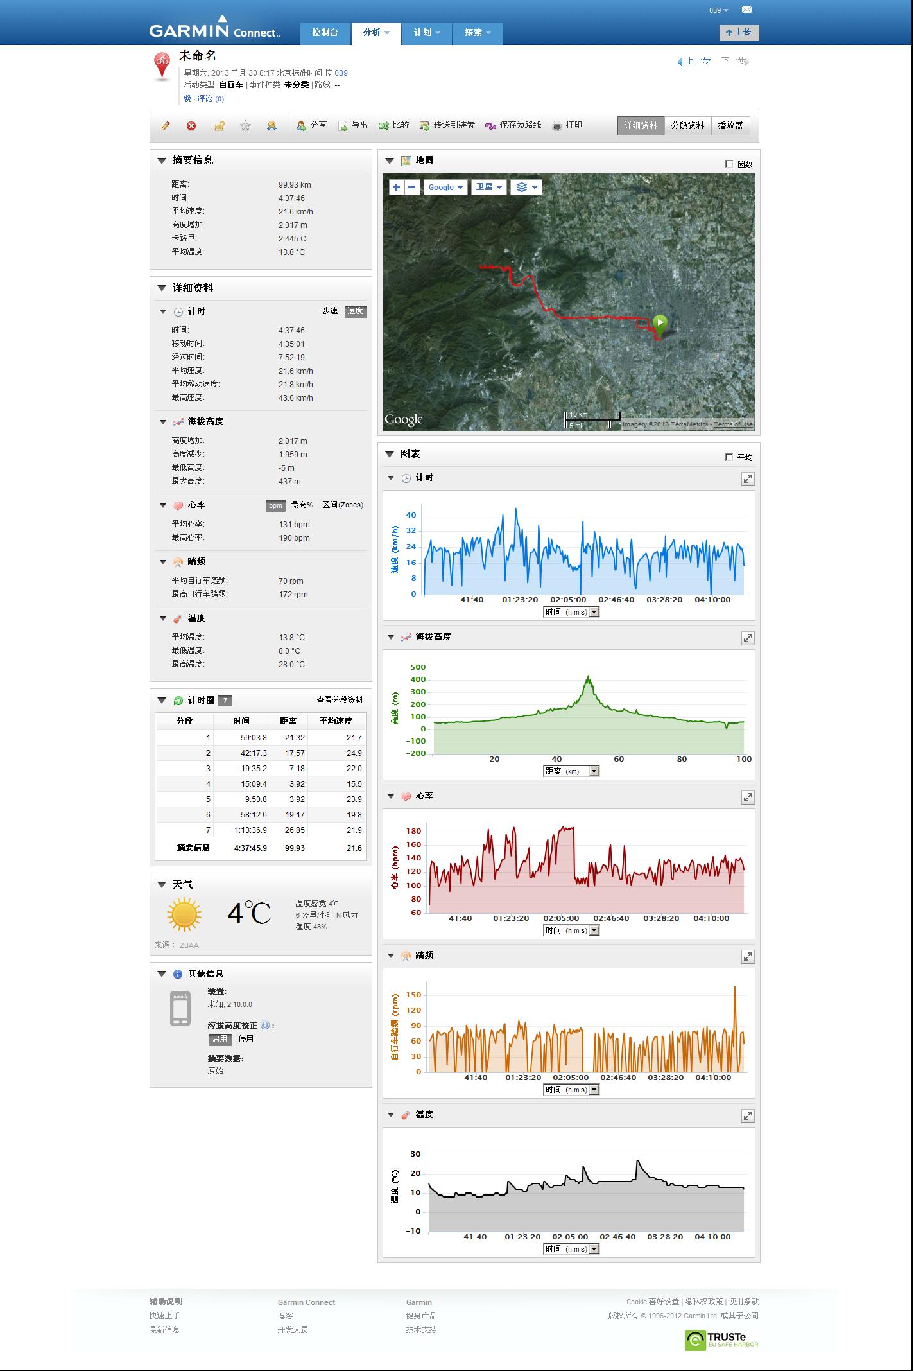
Task: Click the 分享 share button
Action: [312, 125]
